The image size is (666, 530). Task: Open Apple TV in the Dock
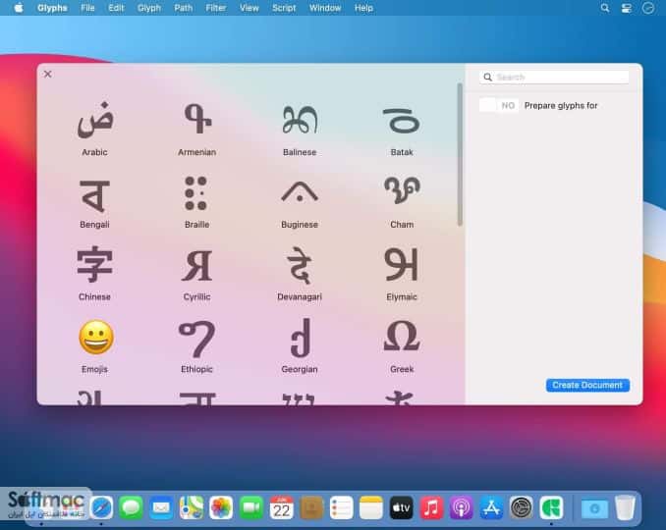[401, 507]
